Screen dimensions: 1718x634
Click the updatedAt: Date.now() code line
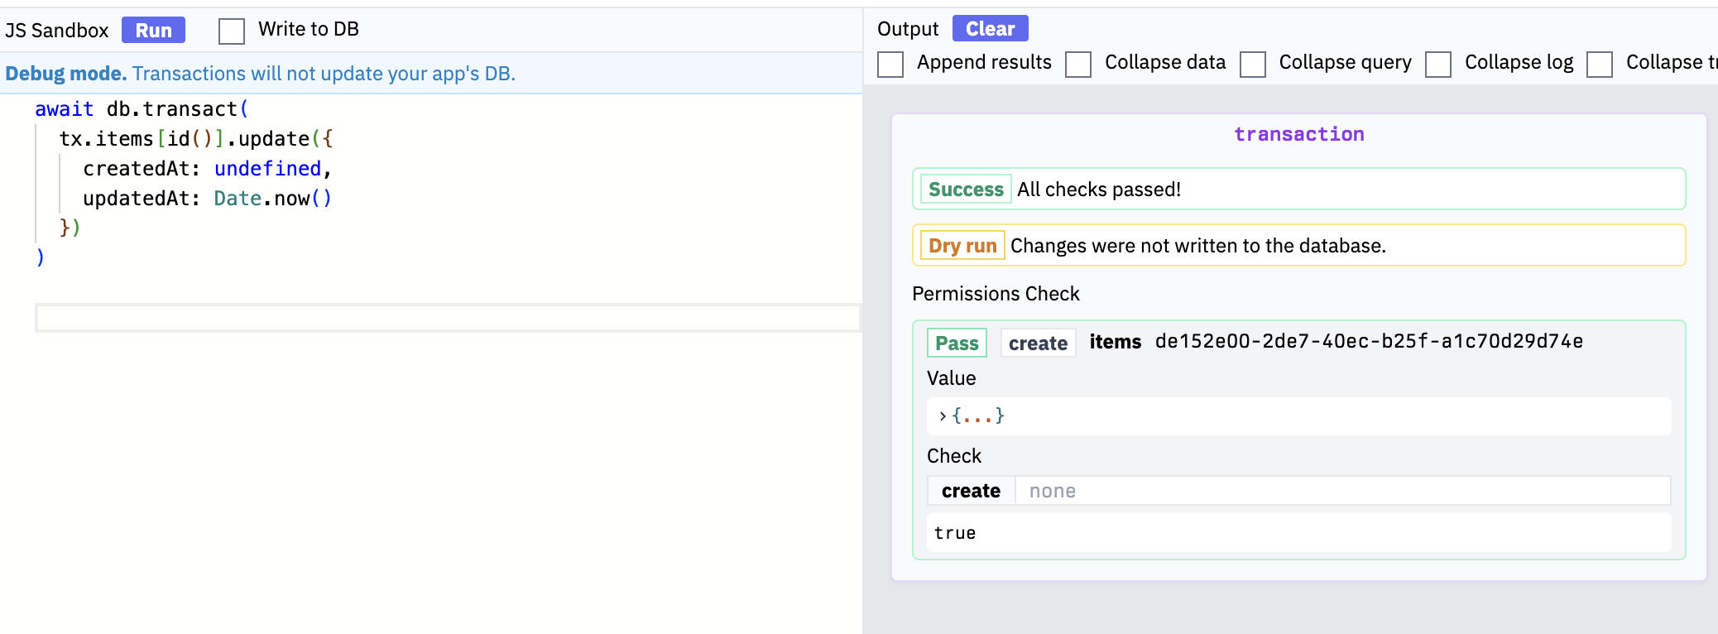tap(207, 198)
